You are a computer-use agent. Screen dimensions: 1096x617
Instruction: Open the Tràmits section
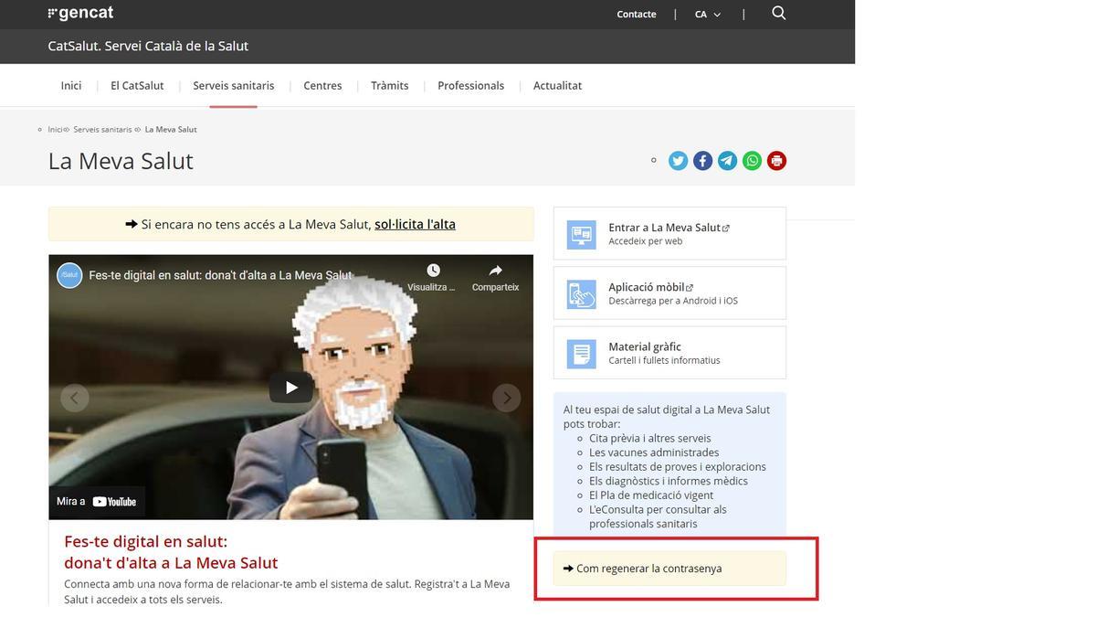tap(388, 85)
